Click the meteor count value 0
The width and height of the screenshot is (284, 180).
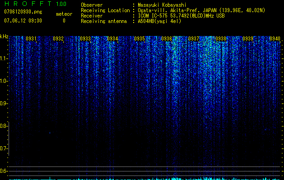[x=64, y=21]
